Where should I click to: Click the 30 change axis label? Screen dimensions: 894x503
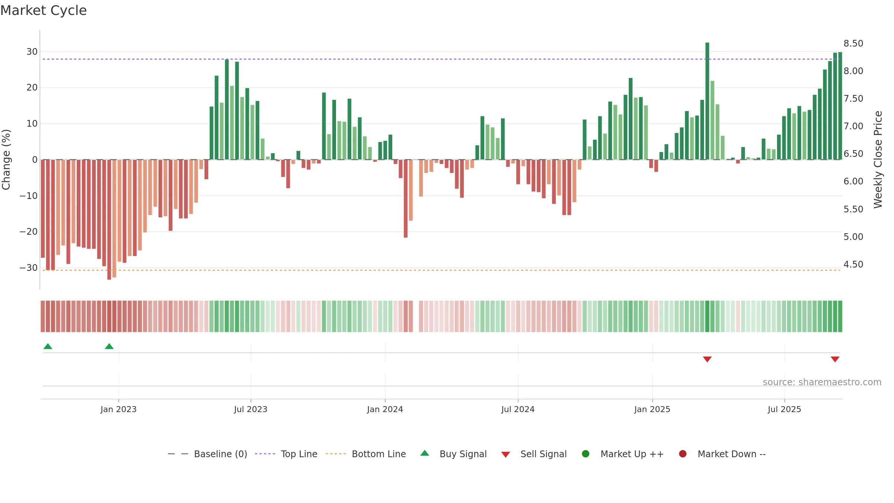(x=32, y=51)
